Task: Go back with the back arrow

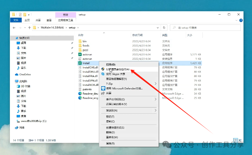Action: click(14, 28)
